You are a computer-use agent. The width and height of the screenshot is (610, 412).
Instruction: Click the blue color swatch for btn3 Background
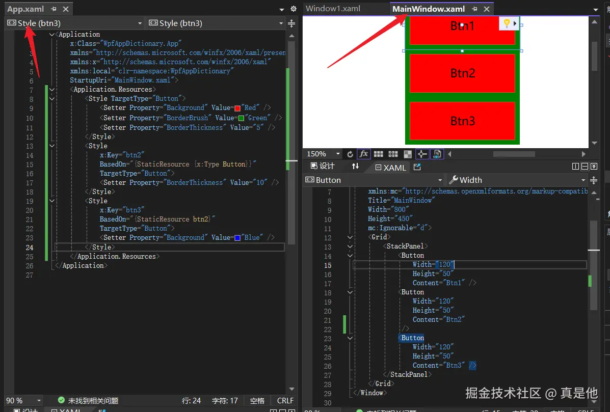[x=237, y=238]
